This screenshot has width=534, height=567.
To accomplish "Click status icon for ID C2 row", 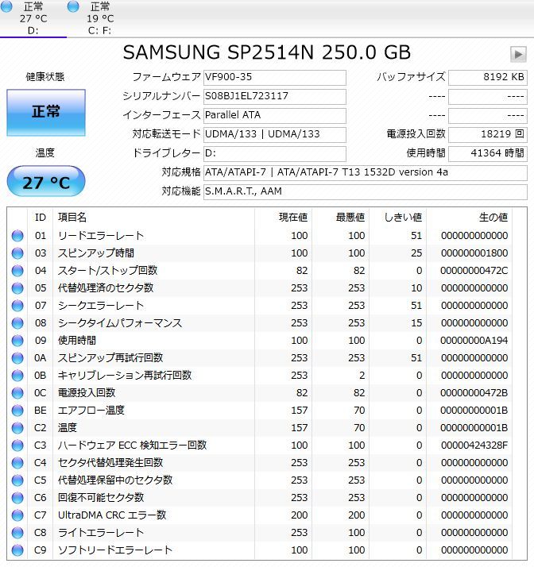I will 17,428.
